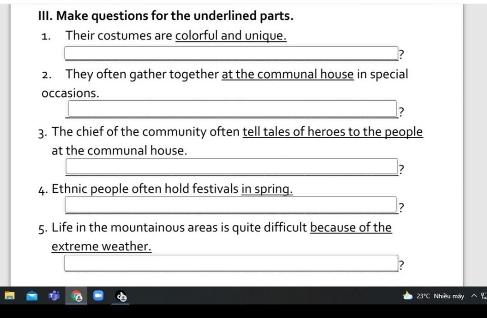Open Microsoft Teams from the taskbar

tap(54, 296)
